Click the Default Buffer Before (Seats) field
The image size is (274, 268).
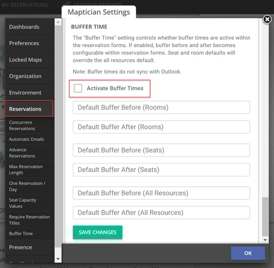(161, 150)
